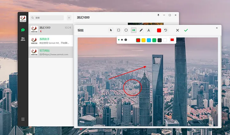
Task: Click the plus button beside search
Action: tap(69, 18)
